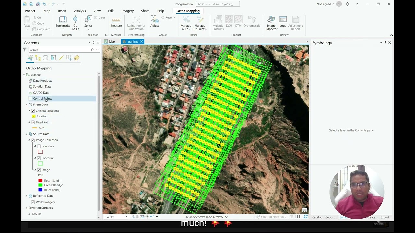Click the green Footprint symbol swatch
Viewport: 415px width, 233px height.
click(40, 163)
